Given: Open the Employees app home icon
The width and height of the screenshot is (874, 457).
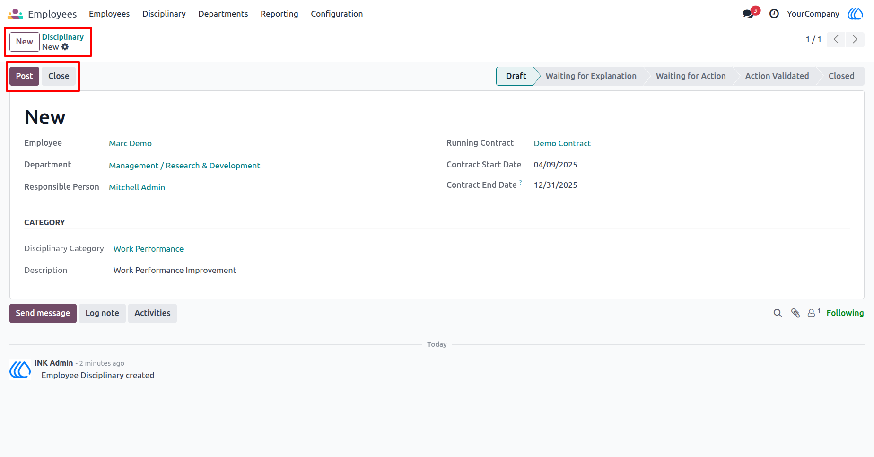Looking at the screenshot, I should point(15,14).
